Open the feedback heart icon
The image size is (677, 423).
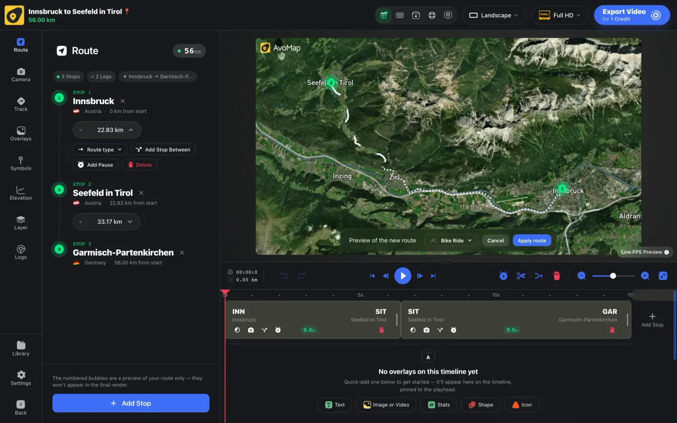point(448,15)
